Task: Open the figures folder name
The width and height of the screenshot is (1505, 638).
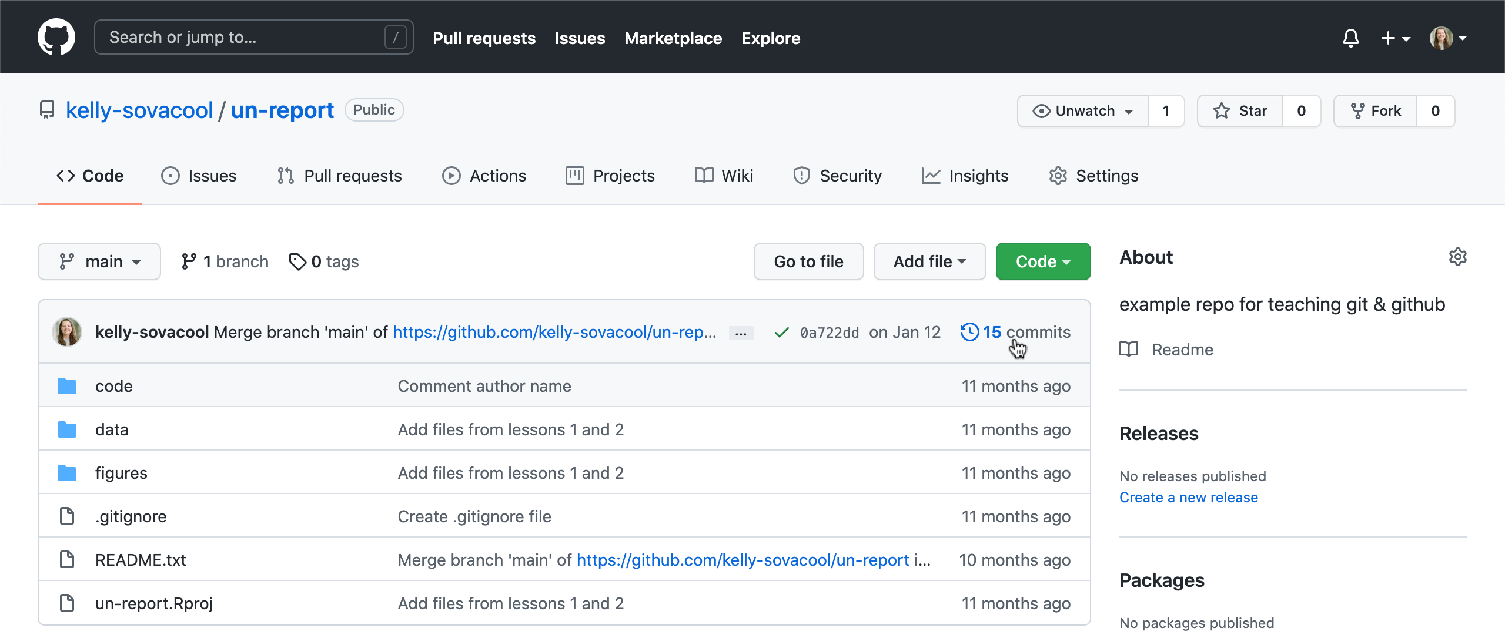Action: (121, 473)
